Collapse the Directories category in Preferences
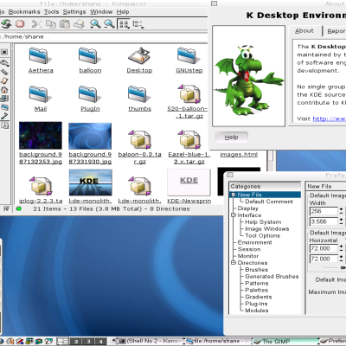This screenshot has width=346, height=346. pyautogui.click(x=234, y=263)
